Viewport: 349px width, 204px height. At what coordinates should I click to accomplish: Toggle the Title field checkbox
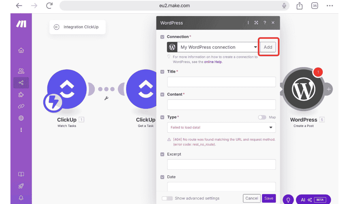click(162, 72)
